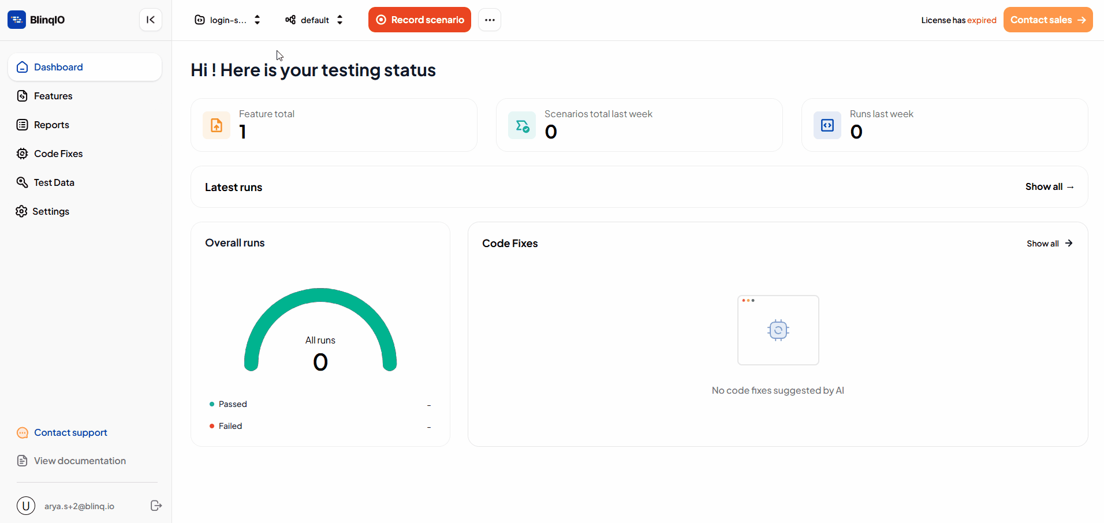The image size is (1104, 523).
Task: Click the Dashboard home icon
Action: point(22,67)
